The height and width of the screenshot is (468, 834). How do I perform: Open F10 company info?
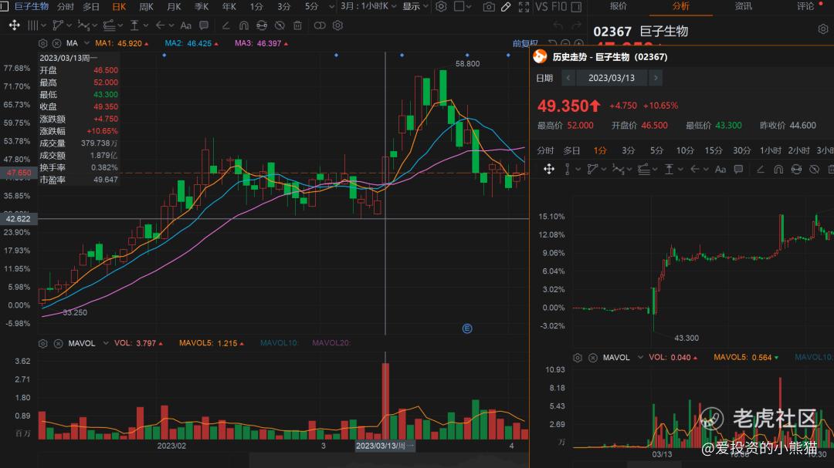coord(559,6)
